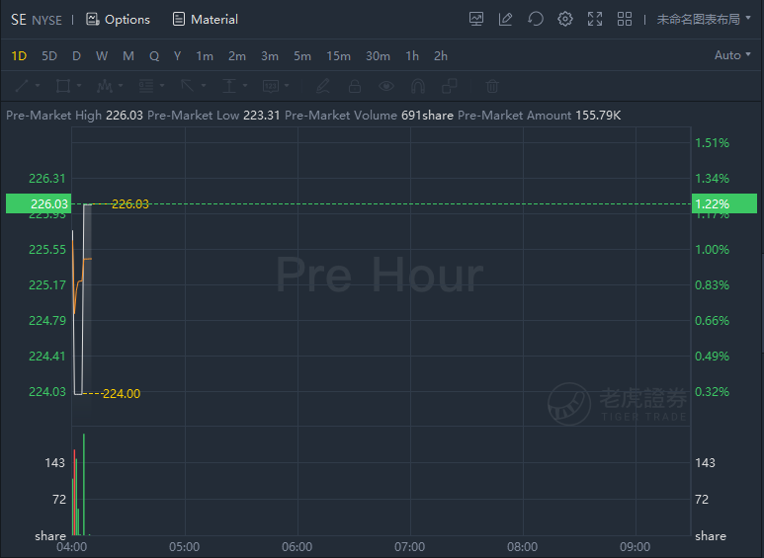Click the 05:00 time axis label
This screenshot has width=764, height=558.
pyautogui.click(x=184, y=547)
